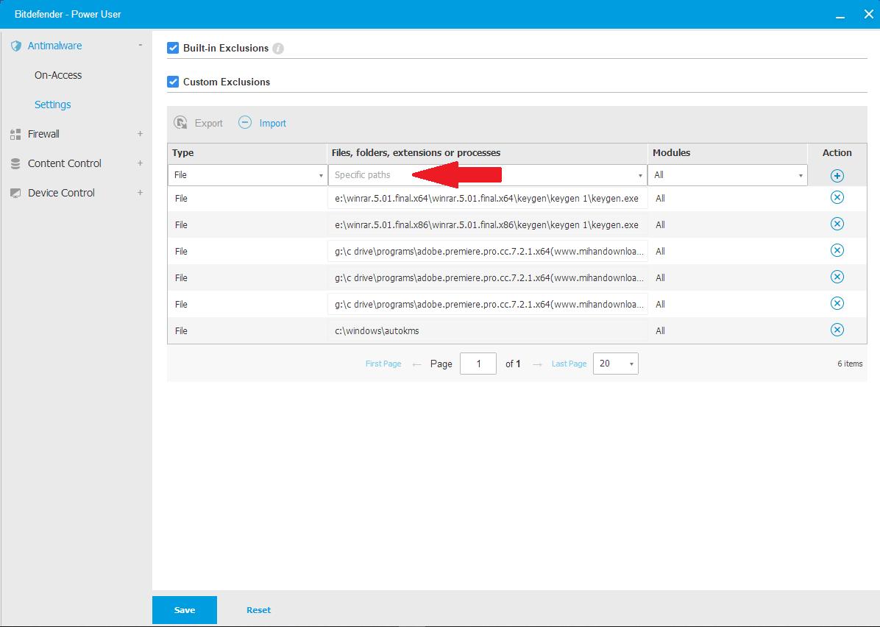Click the Export label

click(209, 123)
